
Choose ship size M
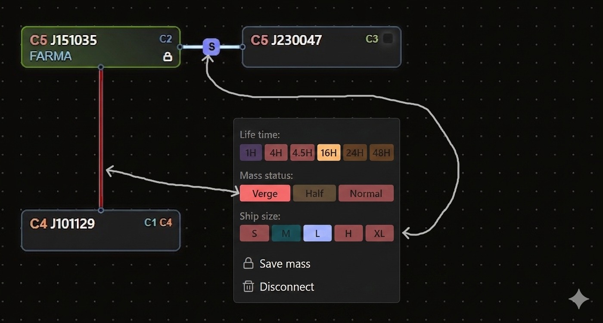(286, 233)
